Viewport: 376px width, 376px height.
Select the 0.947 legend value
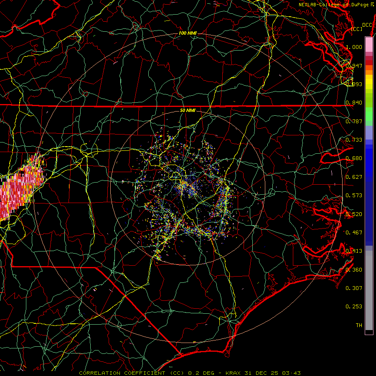[x=354, y=66]
